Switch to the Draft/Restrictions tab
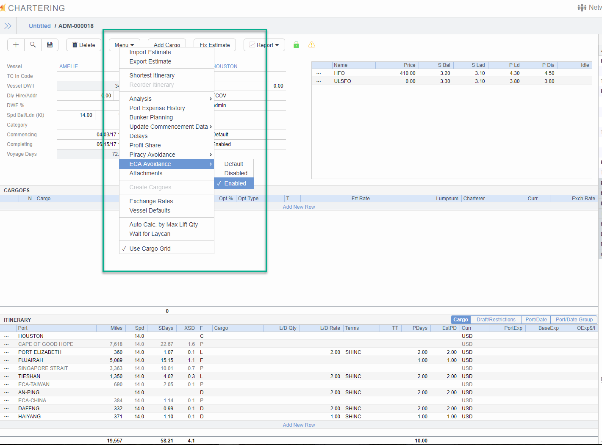The image size is (602, 445). coord(496,320)
